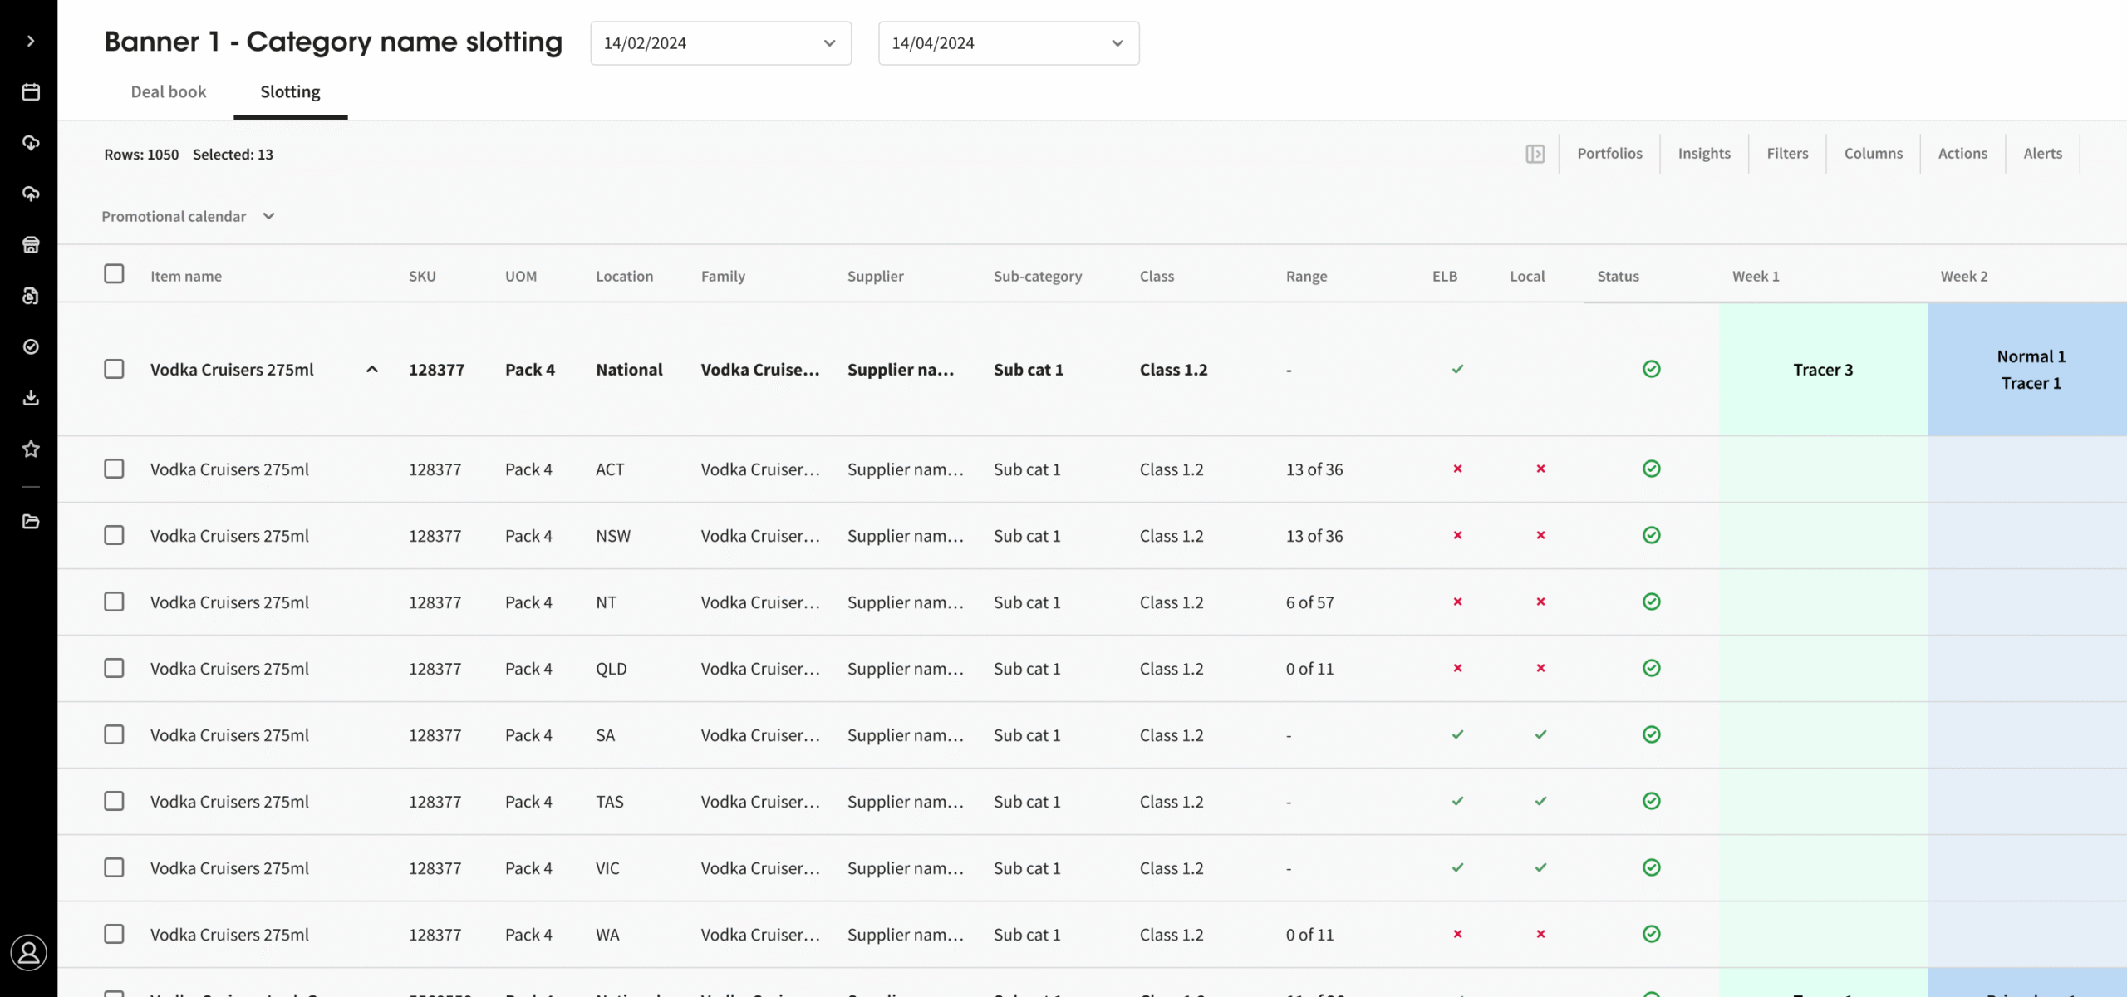Open the Filters panel
This screenshot has height=997, width=2127.
coord(1786,154)
